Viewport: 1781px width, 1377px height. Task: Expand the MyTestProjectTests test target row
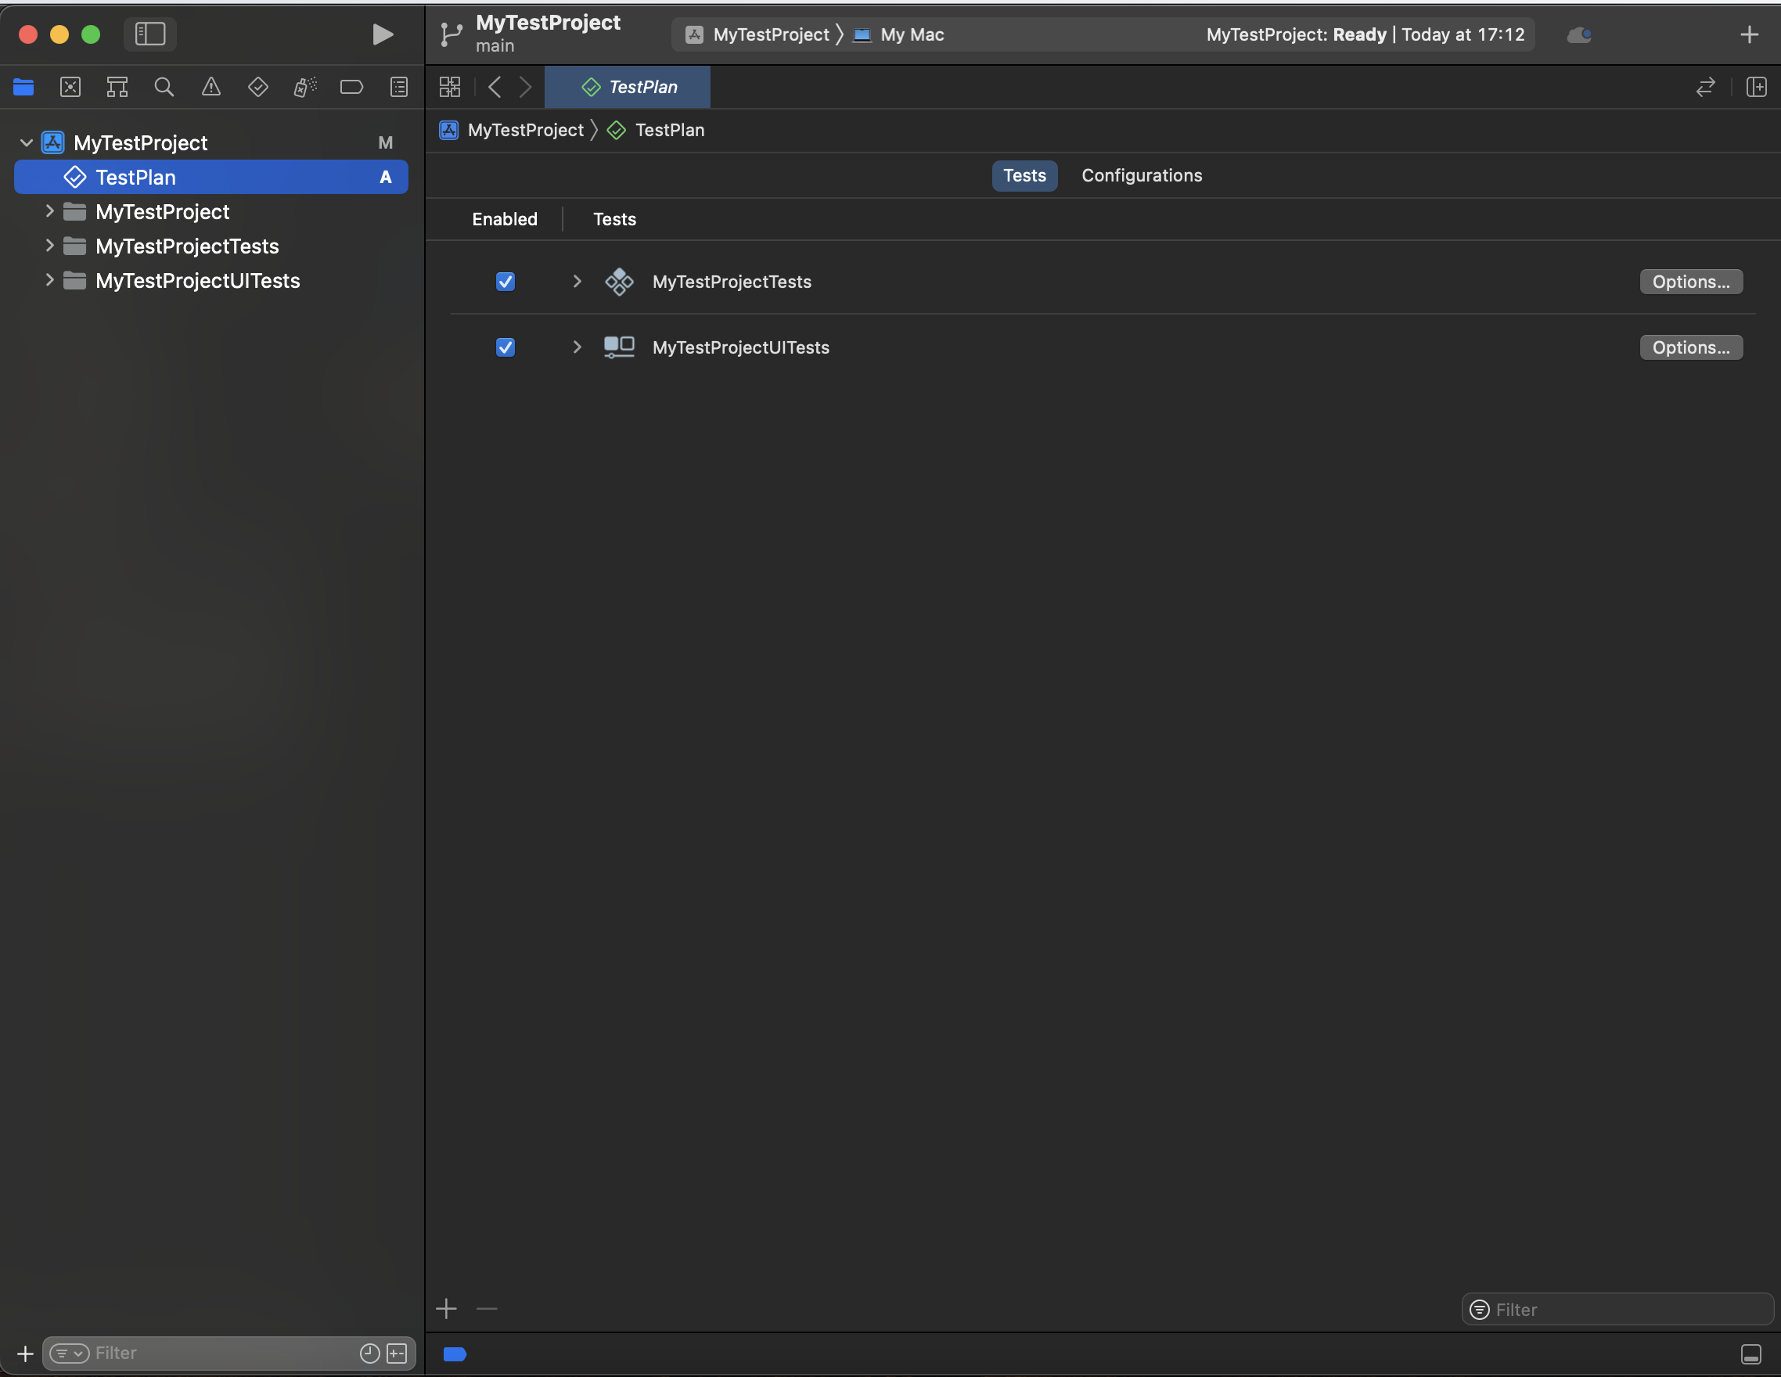tap(577, 282)
